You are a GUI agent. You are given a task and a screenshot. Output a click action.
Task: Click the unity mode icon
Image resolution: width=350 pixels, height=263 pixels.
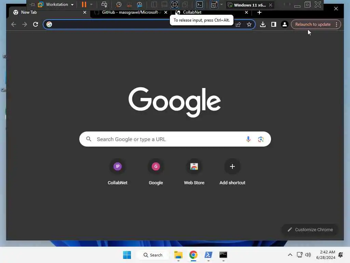coord(185,4)
